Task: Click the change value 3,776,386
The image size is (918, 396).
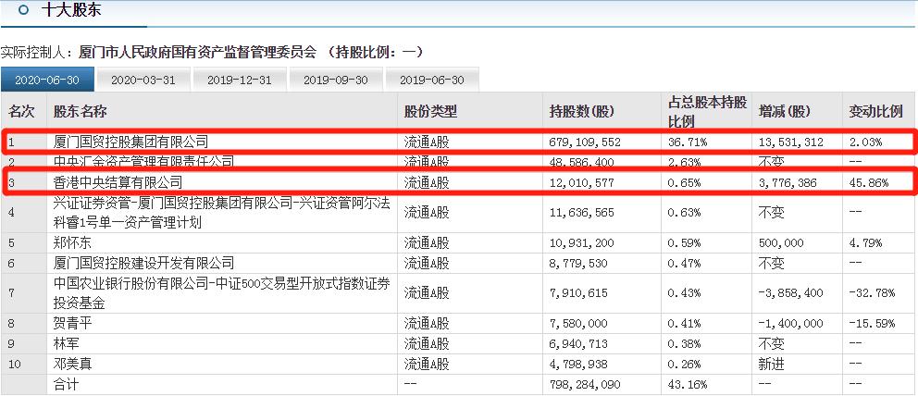Action: (788, 183)
